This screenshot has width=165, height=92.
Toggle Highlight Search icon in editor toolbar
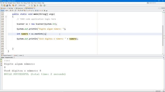click(x=25, y=10)
